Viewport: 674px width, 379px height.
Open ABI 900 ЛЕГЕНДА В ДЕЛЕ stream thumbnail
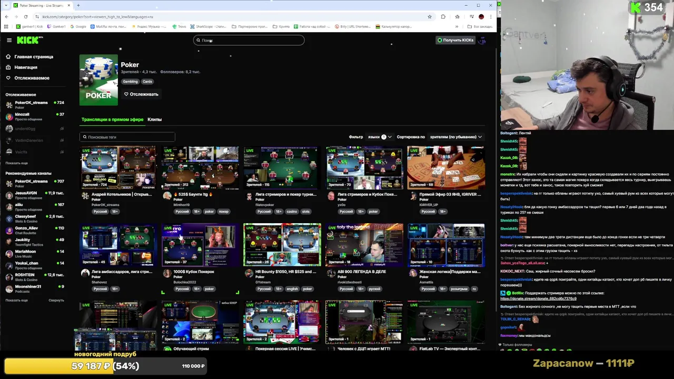pos(364,245)
